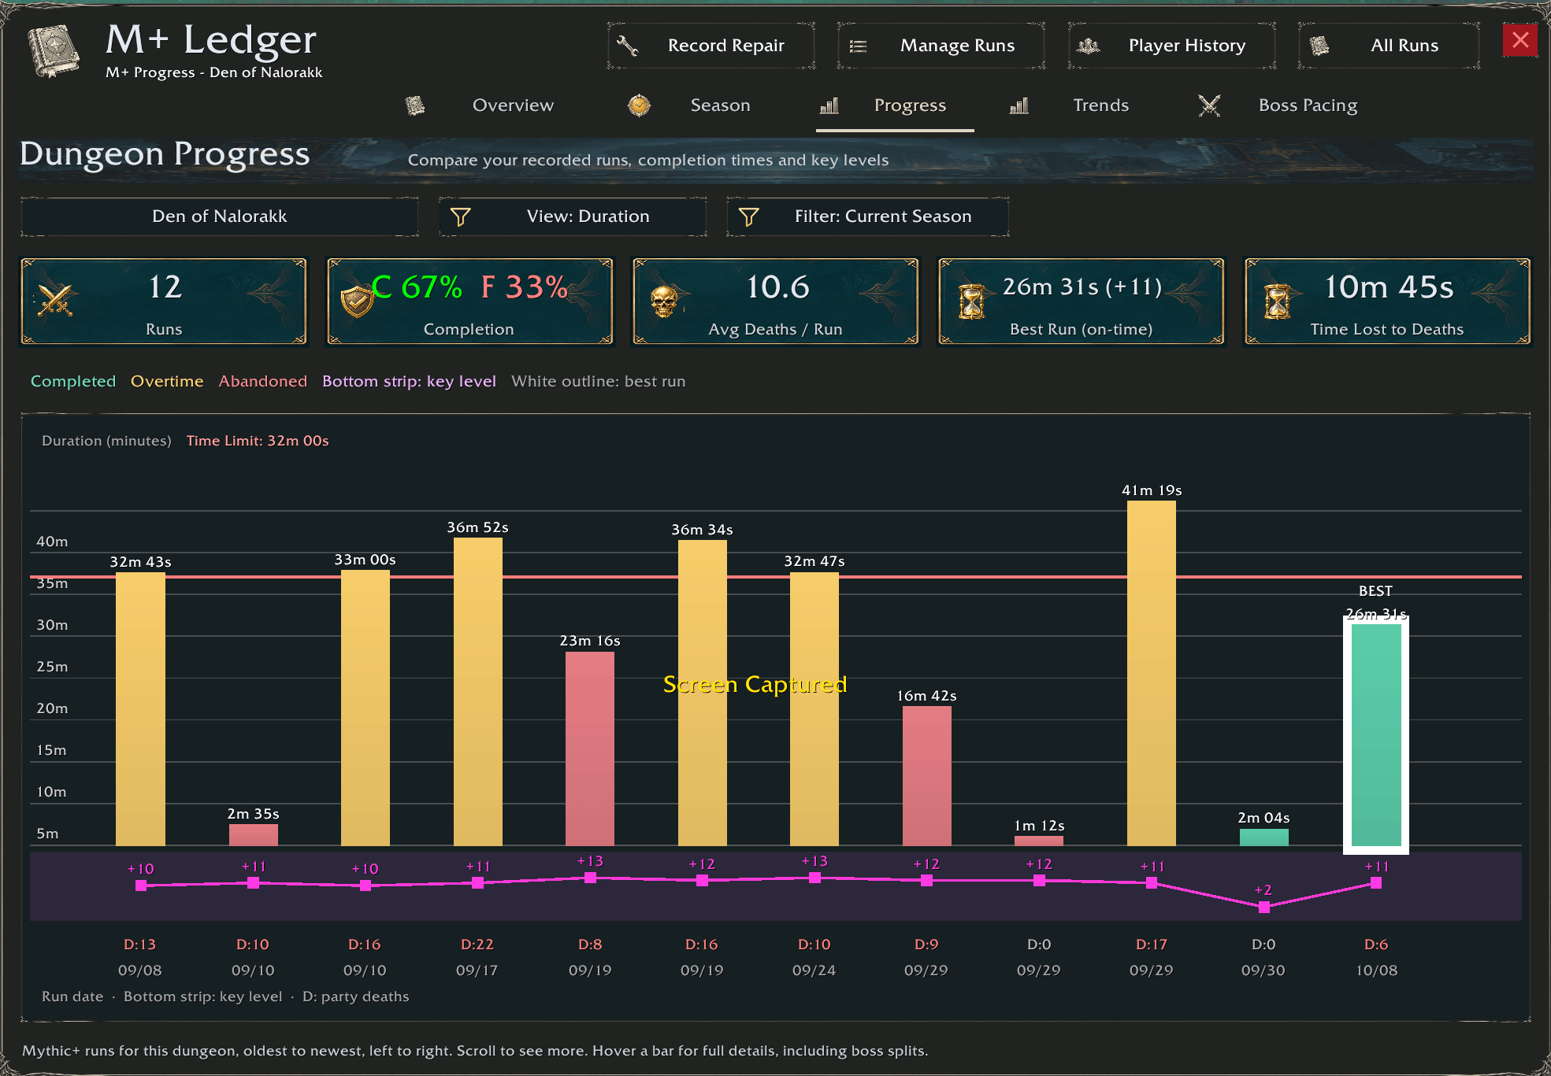1551x1076 pixels.
Task: Click the Record Repair button
Action: pyautogui.click(x=711, y=46)
